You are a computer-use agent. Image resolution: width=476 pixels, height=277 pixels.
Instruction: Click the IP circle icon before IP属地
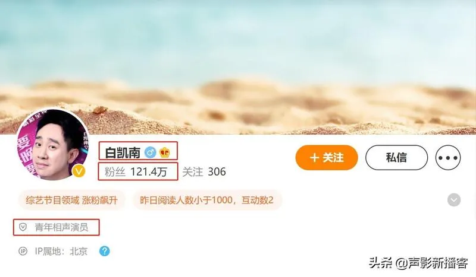tap(23, 251)
